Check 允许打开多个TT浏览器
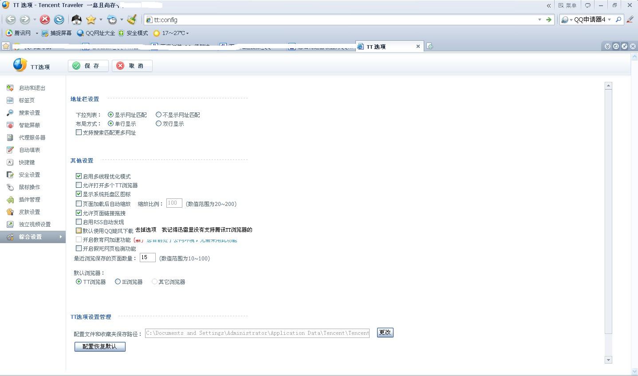 click(x=79, y=185)
